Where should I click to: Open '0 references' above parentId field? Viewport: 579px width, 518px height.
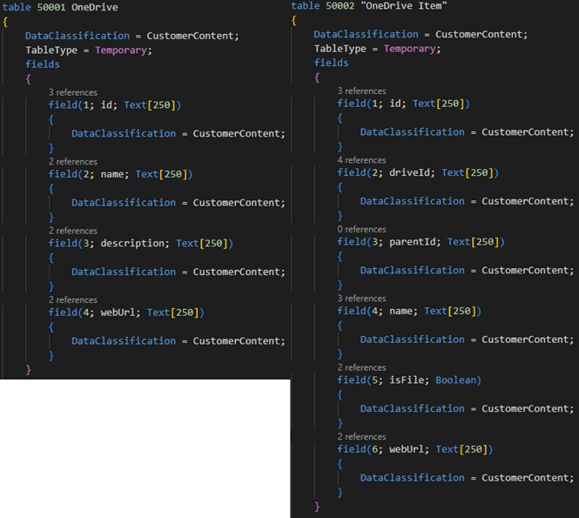click(361, 229)
